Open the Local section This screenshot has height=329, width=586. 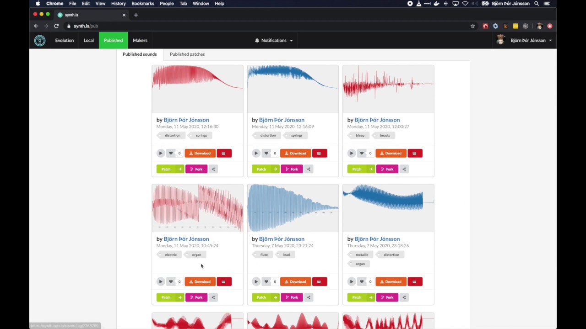[x=89, y=41]
